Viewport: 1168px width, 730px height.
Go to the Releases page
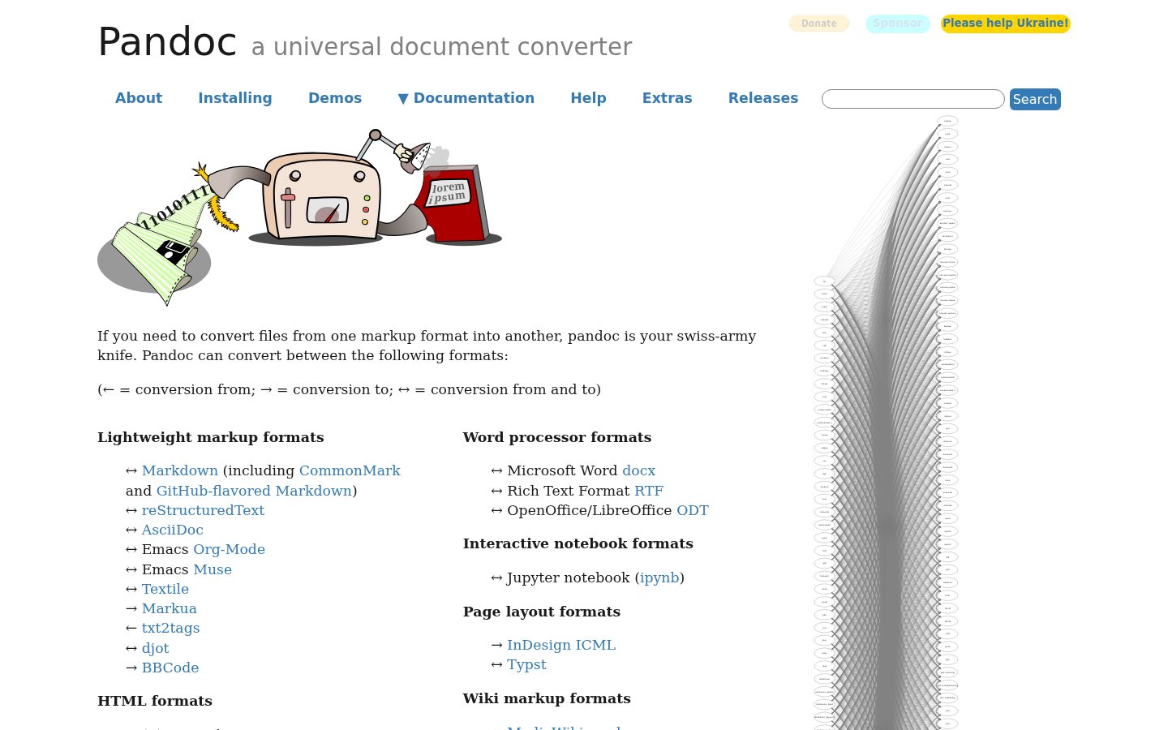coord(763,98)
